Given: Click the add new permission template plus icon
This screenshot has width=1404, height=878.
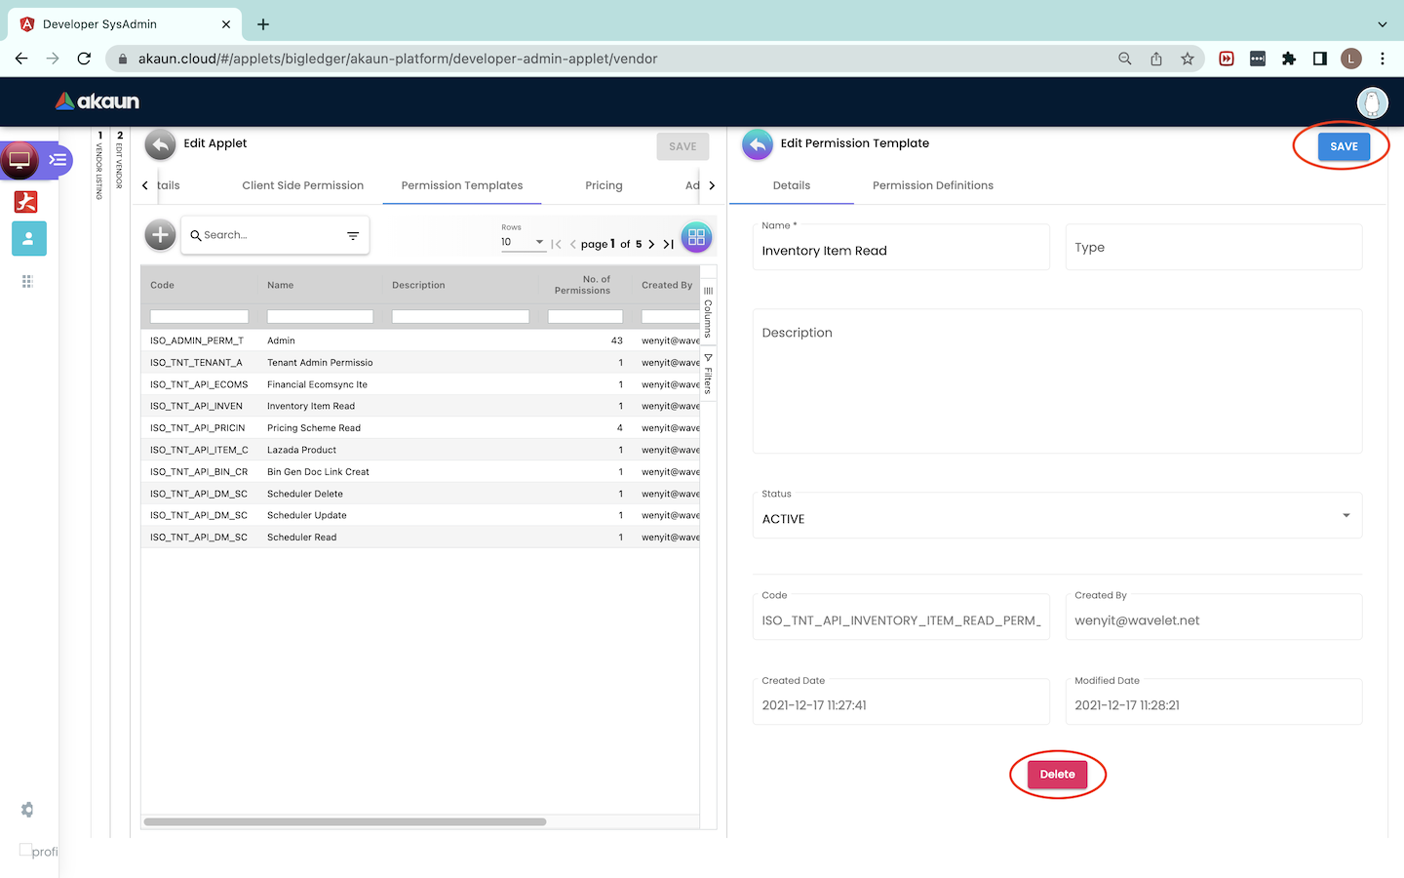Looking at the screenshot, I should [x=160, y=235].
